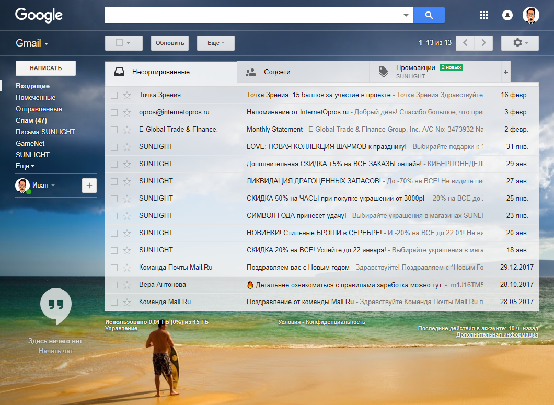This screenshot has width=554, height=405.
Task: Open Google notifications bell
Action: (507, 15)
